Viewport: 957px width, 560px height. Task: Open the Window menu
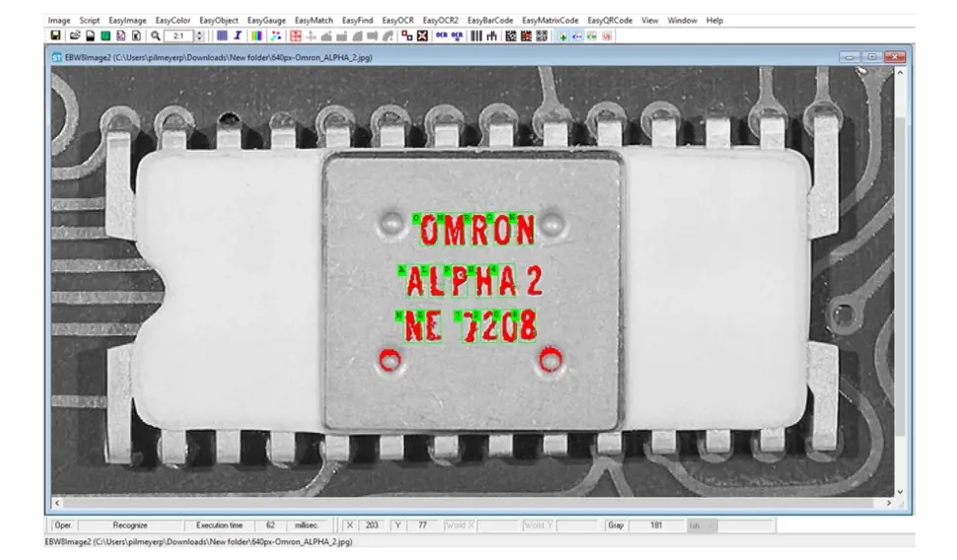click(x=682, y=20)
